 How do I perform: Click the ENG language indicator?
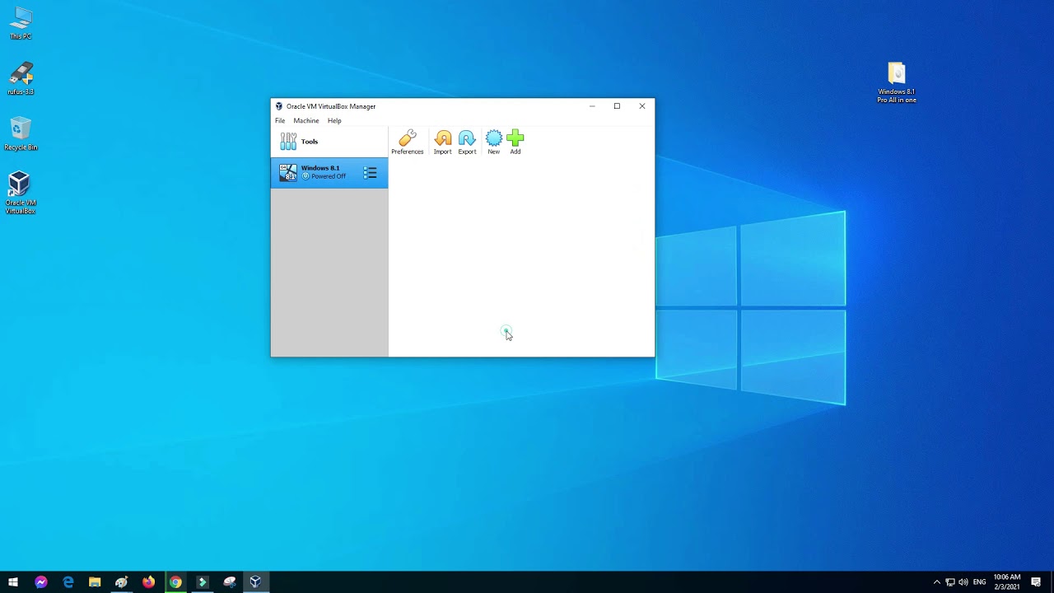(979, 582)
